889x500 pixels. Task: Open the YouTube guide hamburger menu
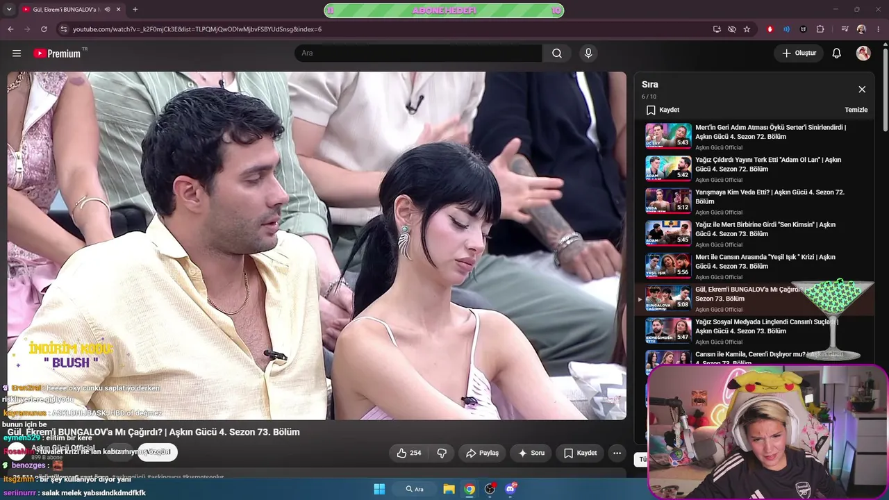[x=17, y=53]
